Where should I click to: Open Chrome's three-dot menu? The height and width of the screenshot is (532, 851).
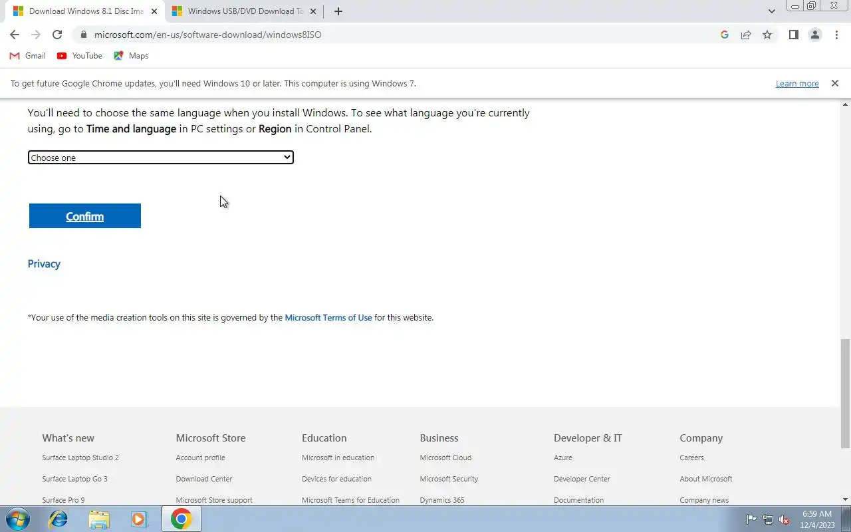coord(836,35)
